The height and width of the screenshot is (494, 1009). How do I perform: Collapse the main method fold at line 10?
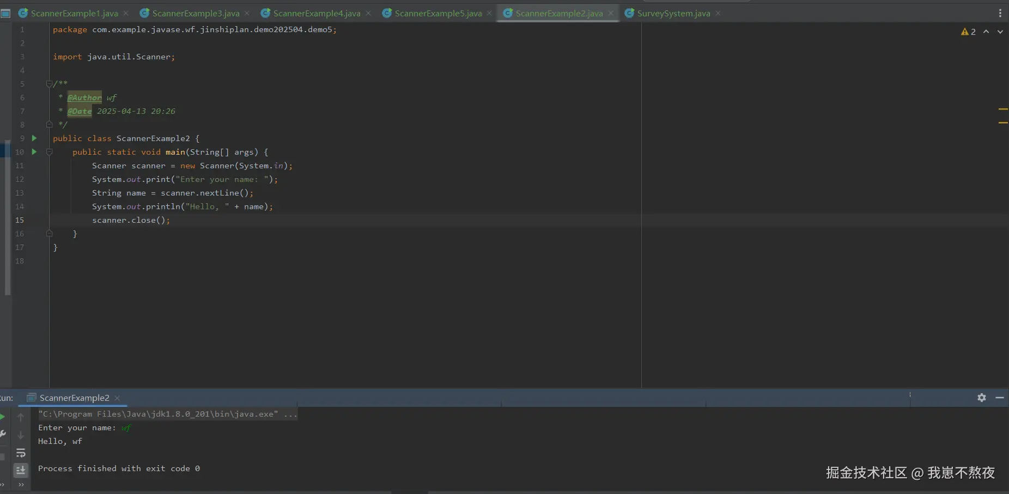(49, 152)
